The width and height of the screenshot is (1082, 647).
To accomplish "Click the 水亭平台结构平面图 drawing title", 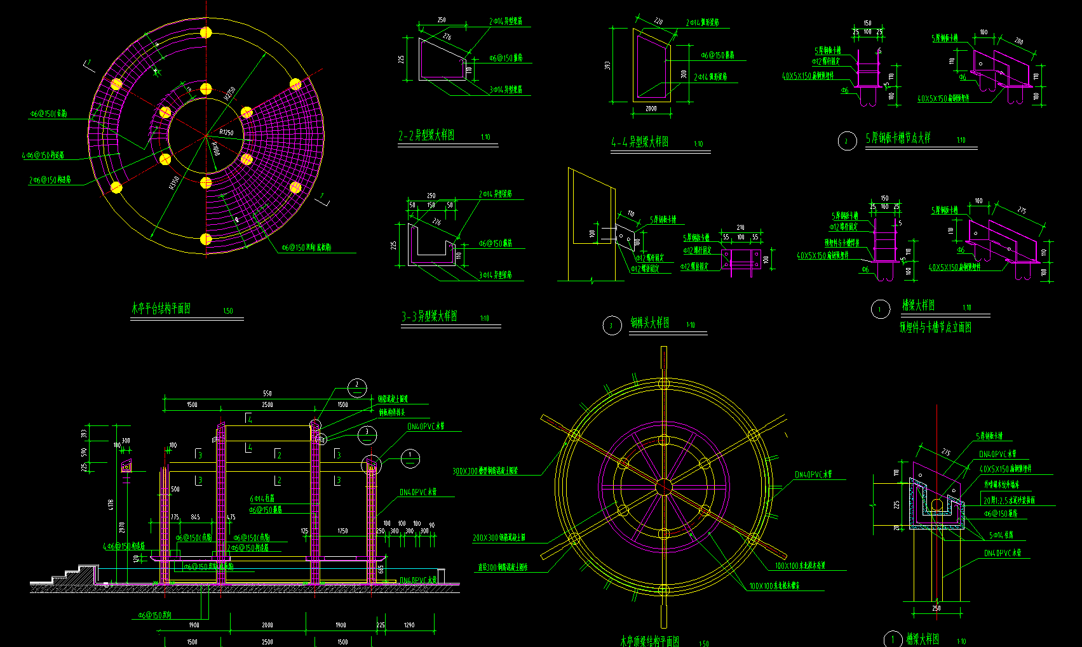I will pos(161,309).
